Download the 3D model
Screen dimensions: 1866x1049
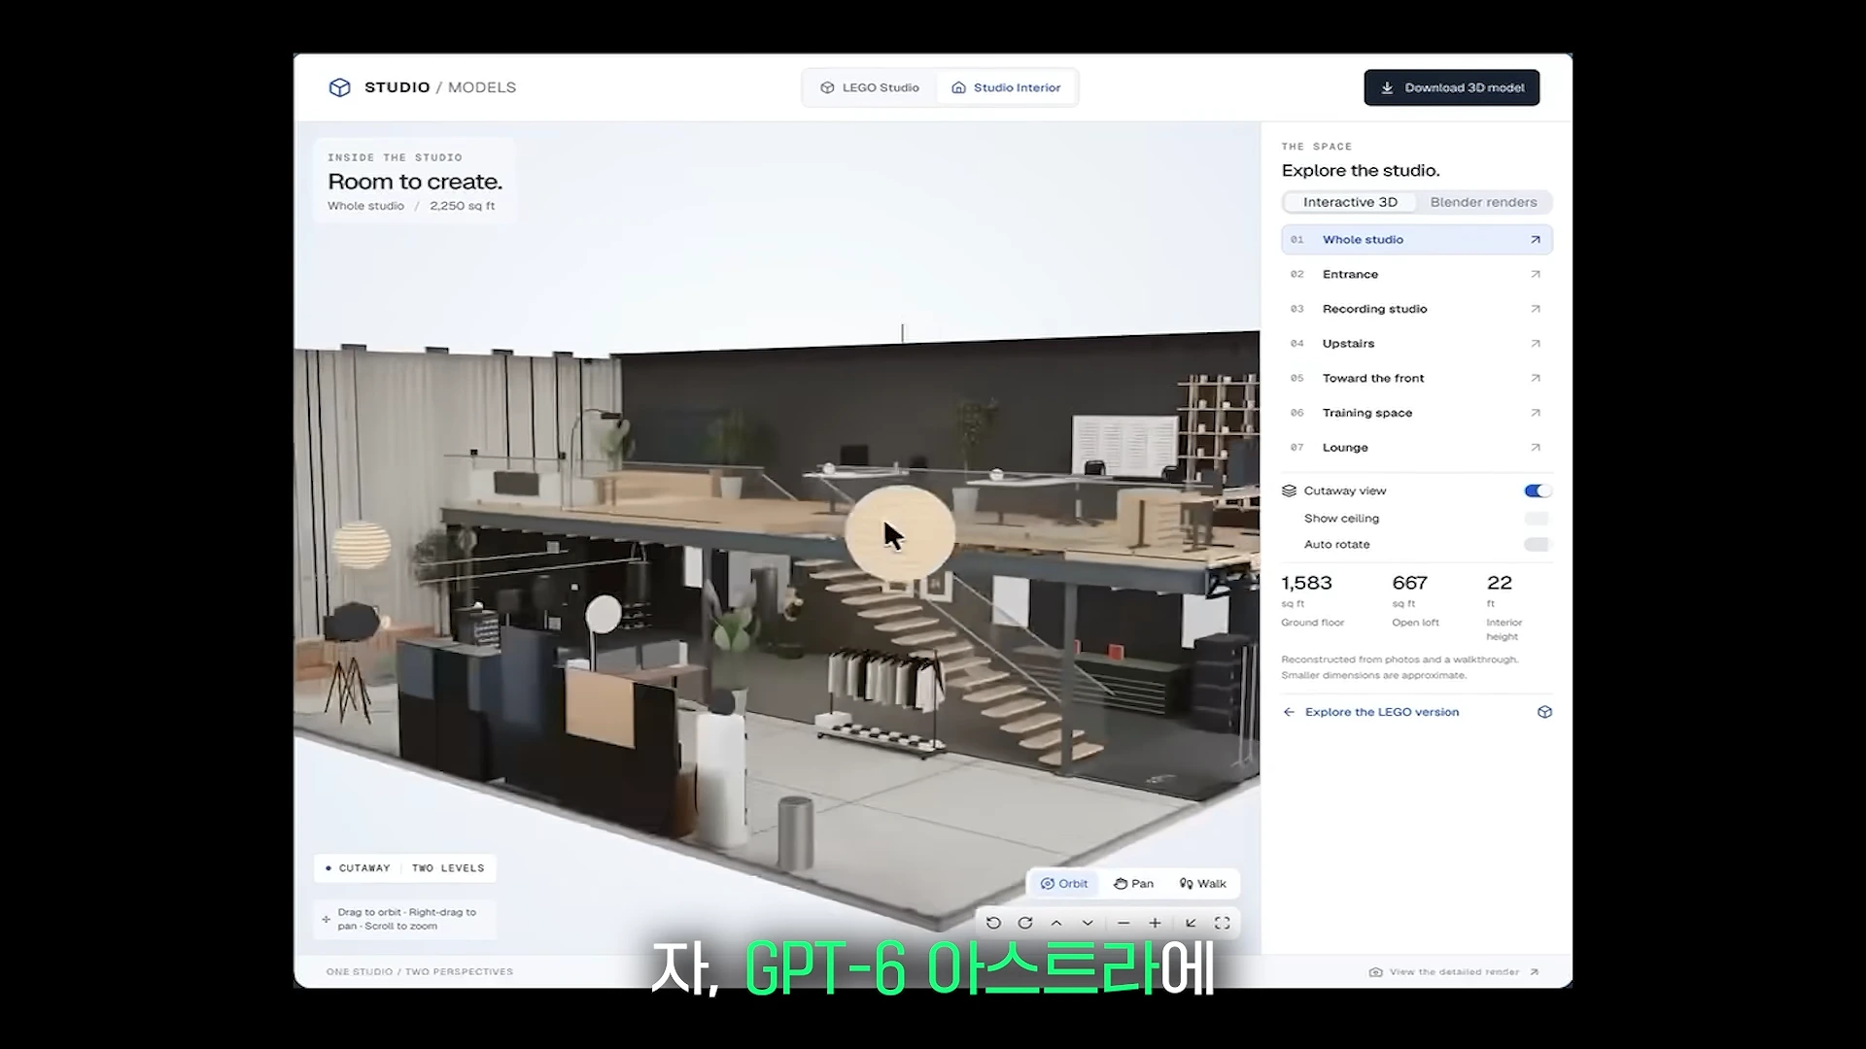[1451, 87]
